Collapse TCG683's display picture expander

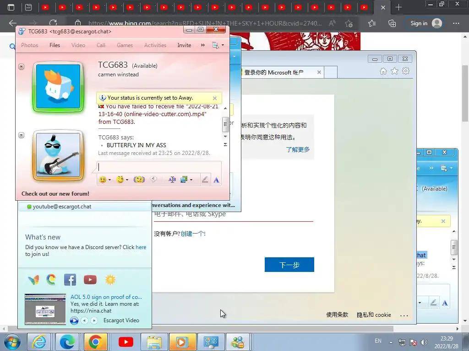coord(21,66)
